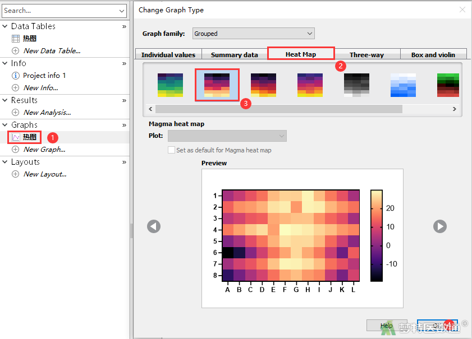
Task: Toggle Set as default for Magma heat map
Action: coord(171,150)
